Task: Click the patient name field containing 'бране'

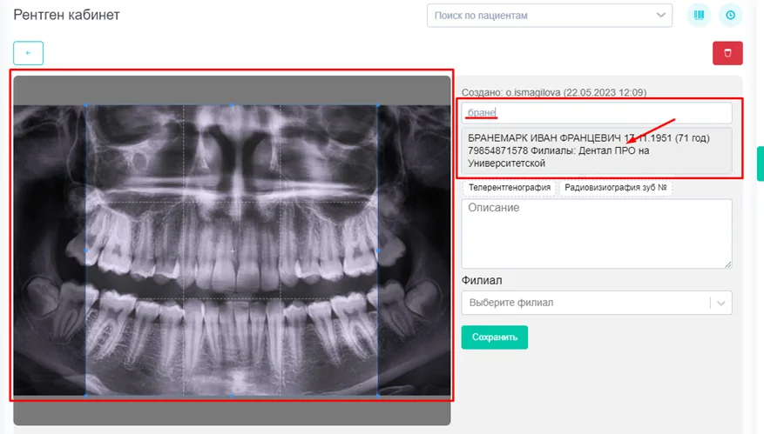Action: [596, 113]
